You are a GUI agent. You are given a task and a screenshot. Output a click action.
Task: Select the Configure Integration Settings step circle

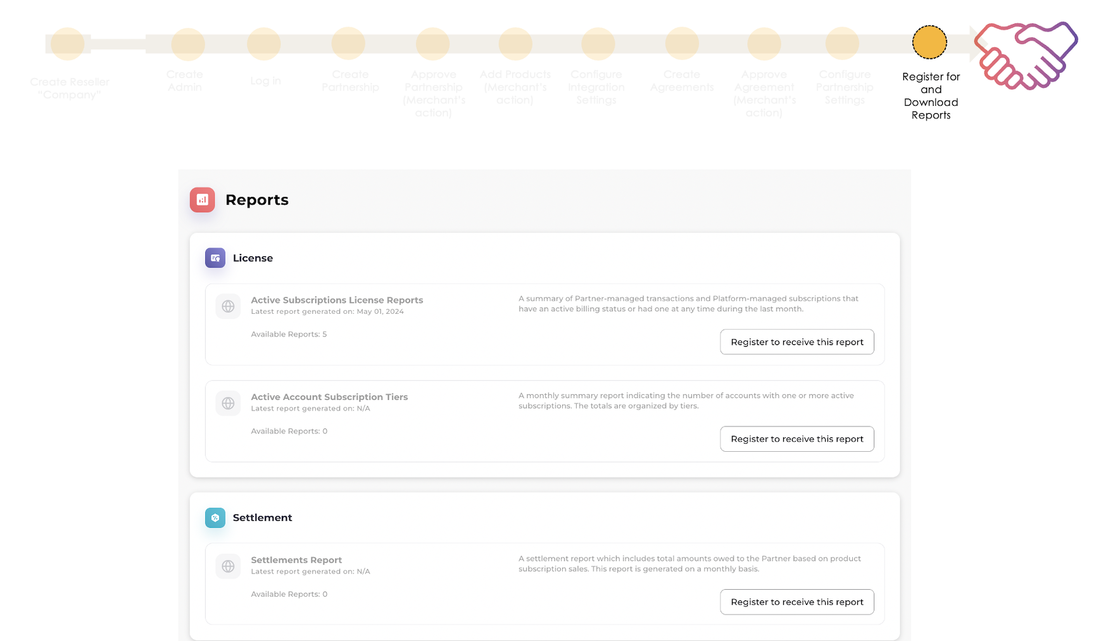point(598,44)
